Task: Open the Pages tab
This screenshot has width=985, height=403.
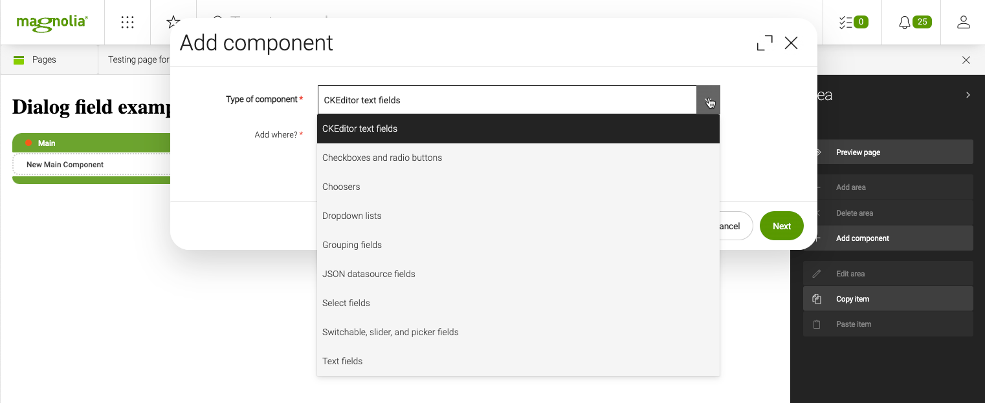Action: [49, 60]
